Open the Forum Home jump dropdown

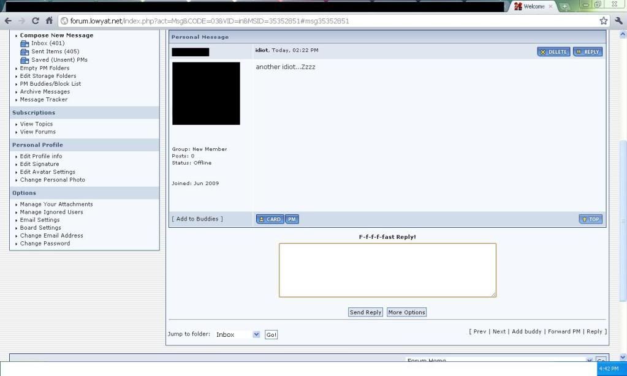click(x=590, y=361)
